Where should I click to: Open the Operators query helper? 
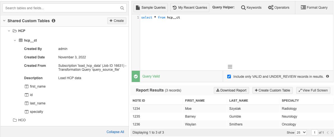[x=279, y=8]
